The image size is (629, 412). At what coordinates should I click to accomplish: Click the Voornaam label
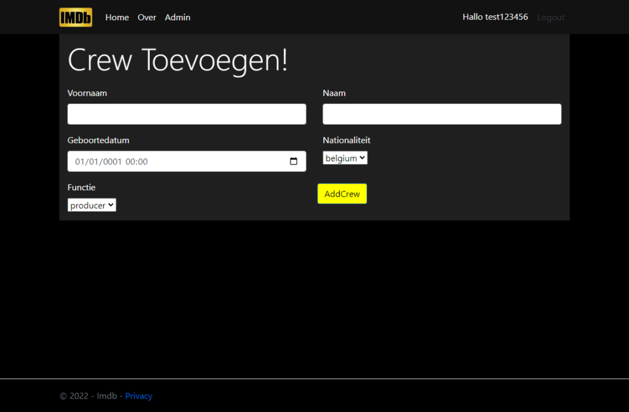(87, 93)
